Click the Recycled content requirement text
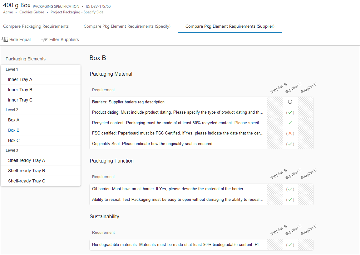The width and height of the screenshot is (360, 255). point(177,123)
